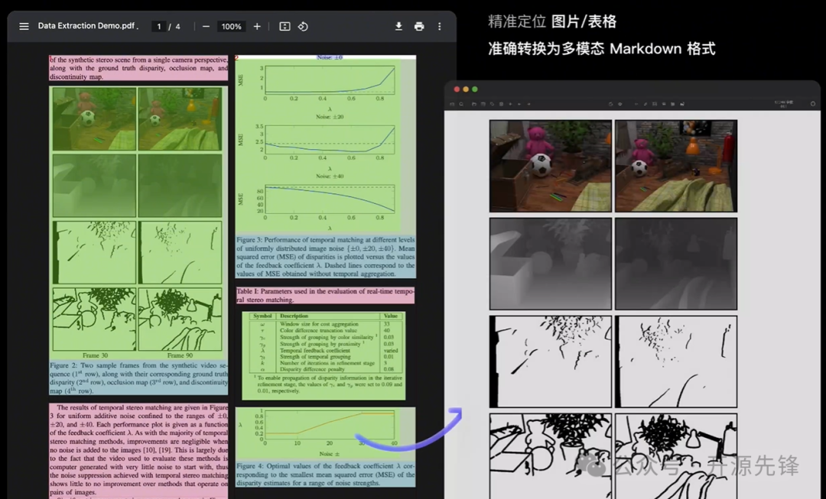Click the left color teddy bear image in the right window

pos(551,166)
